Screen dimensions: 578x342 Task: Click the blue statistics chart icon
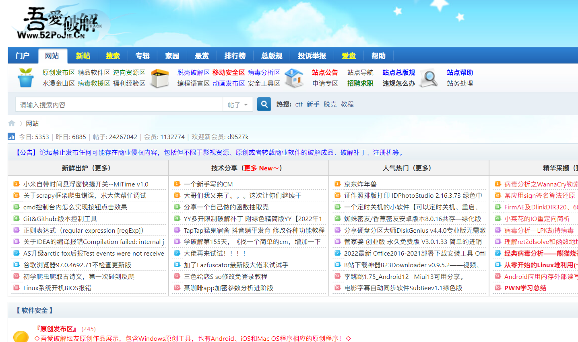(12, 137)
